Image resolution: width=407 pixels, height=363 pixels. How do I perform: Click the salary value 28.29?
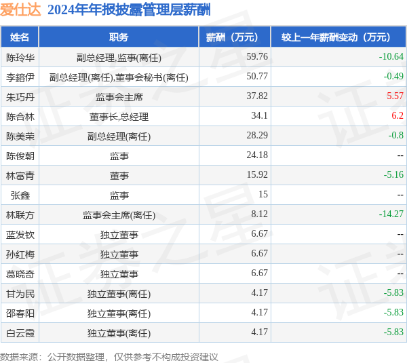[x=257, y=135]
